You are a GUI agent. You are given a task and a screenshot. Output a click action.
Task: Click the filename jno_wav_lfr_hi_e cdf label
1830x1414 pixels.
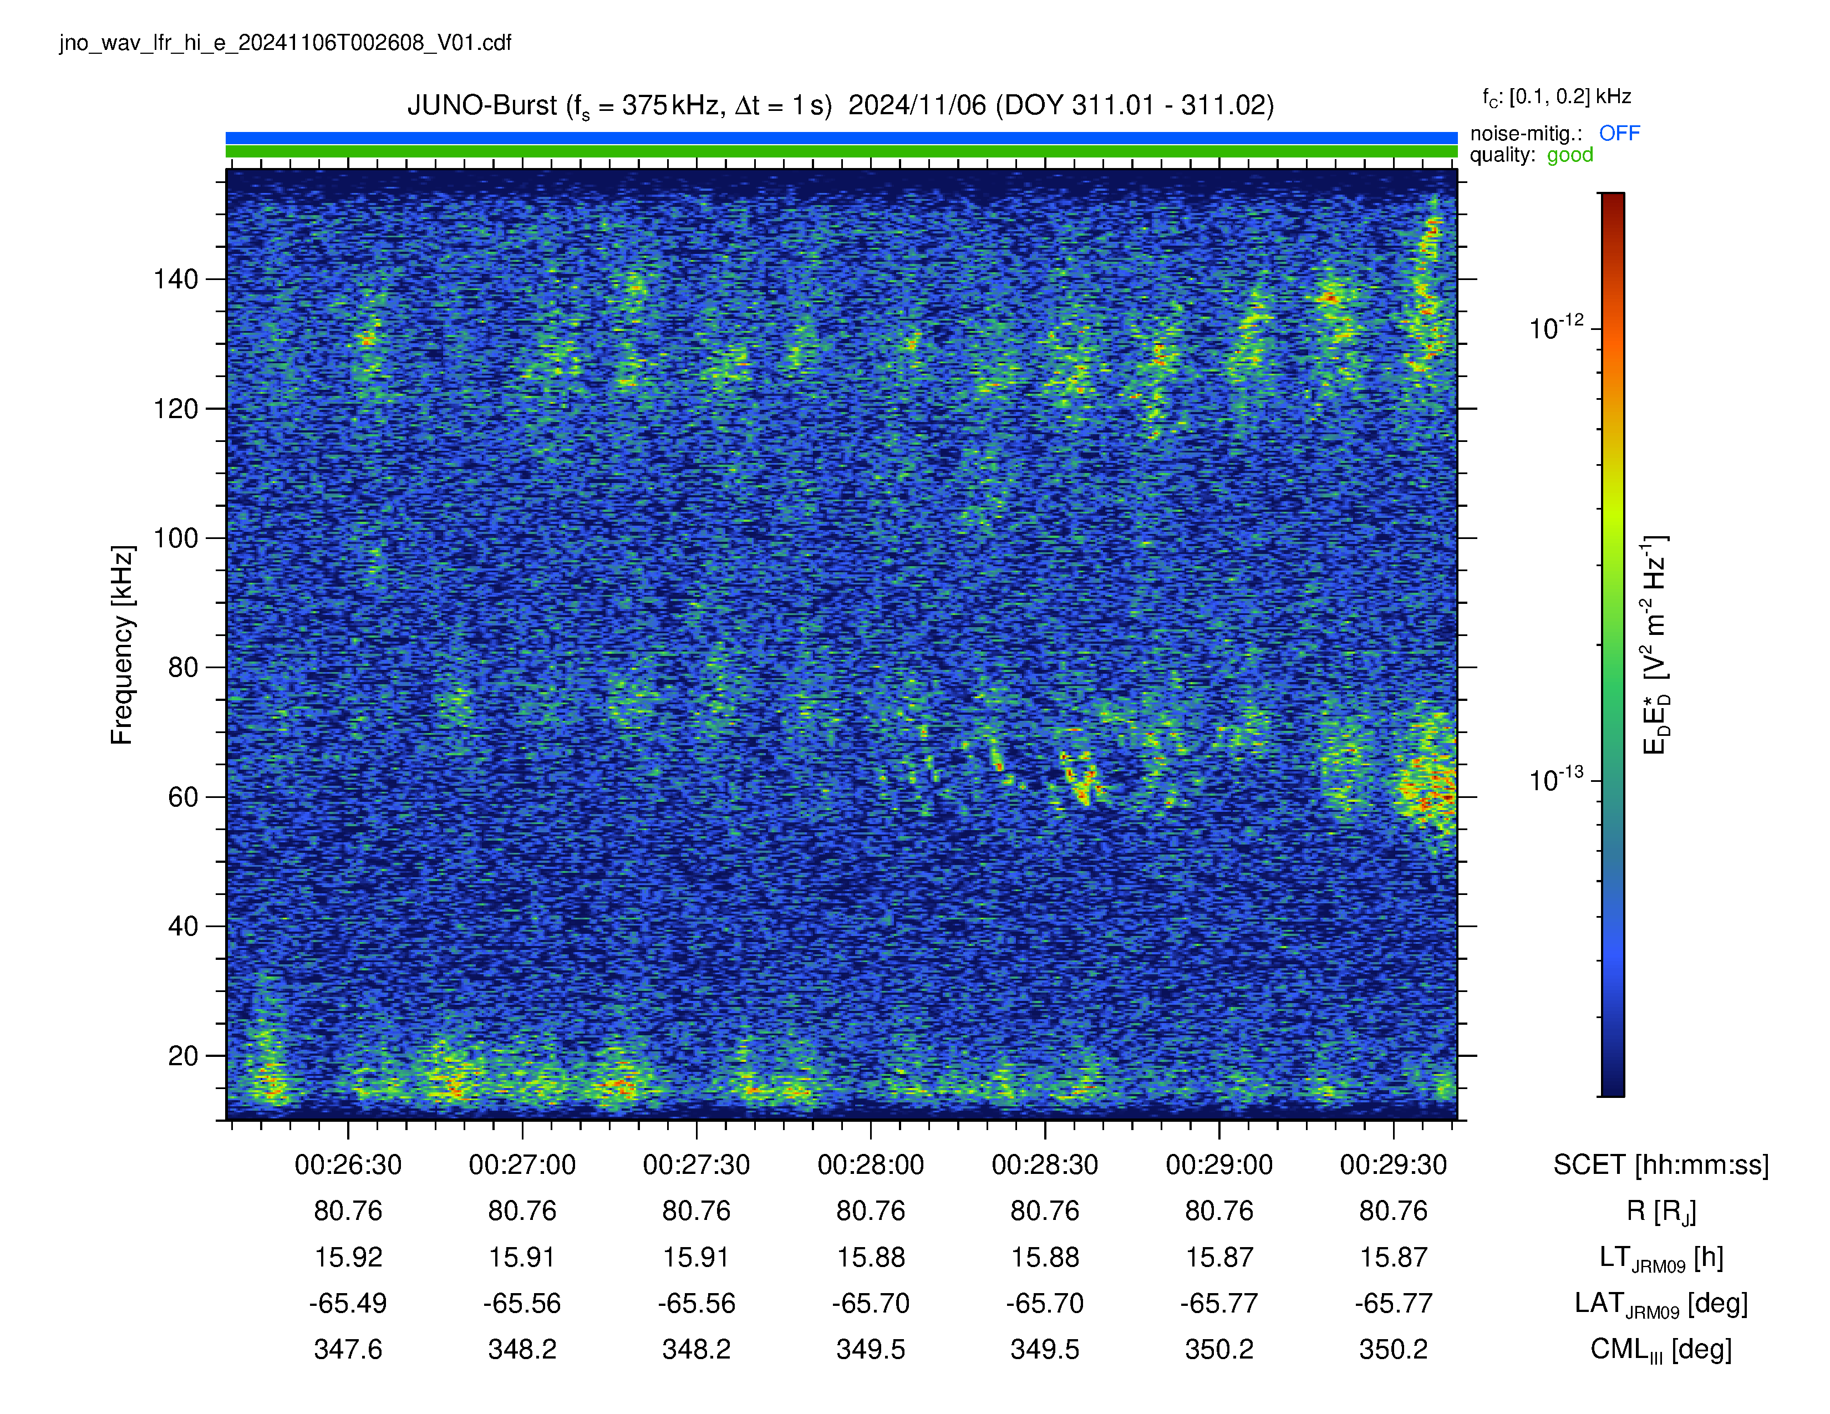click(x=285, y=43)
